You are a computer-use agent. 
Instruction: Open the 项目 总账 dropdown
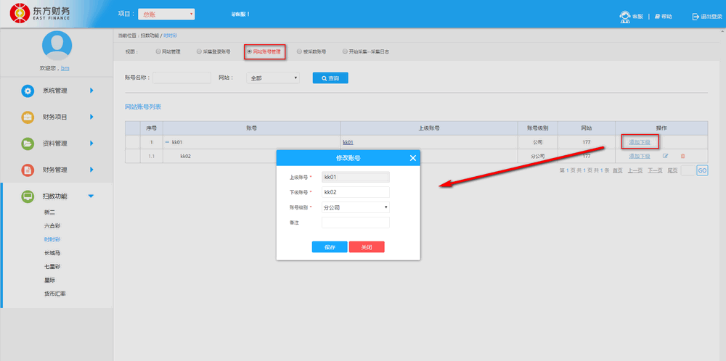pyautogui.click(x=166, y=14)
